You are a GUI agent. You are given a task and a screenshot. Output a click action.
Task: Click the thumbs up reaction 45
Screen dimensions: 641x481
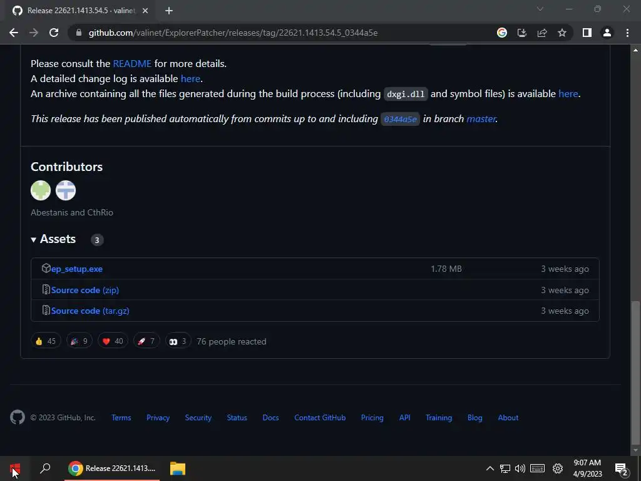coord(46,341)
